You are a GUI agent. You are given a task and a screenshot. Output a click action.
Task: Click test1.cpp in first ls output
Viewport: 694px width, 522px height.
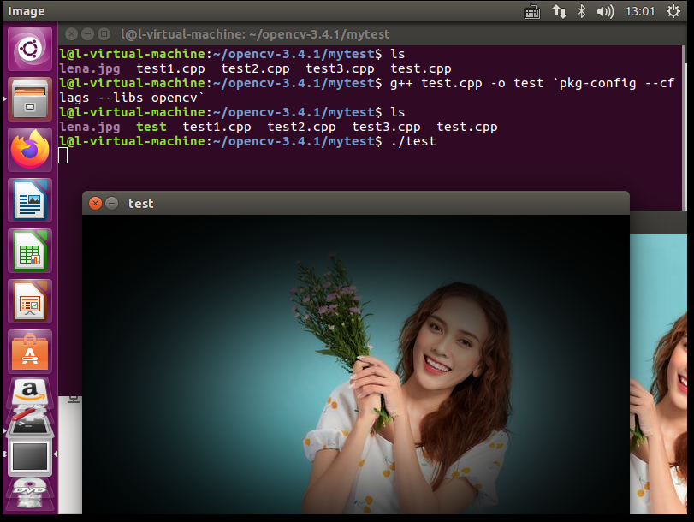click(170, 68)
